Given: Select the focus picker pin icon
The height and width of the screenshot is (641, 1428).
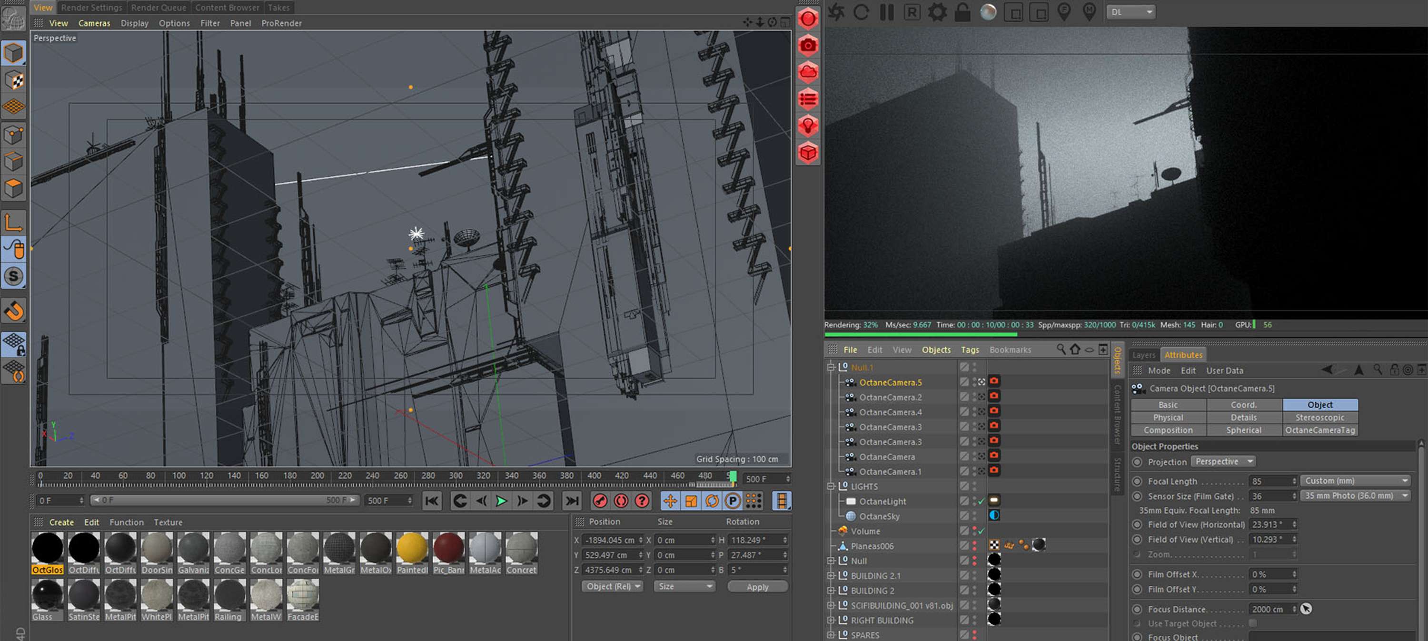Looking at the screenshot, I should [x=1064, y=12].
